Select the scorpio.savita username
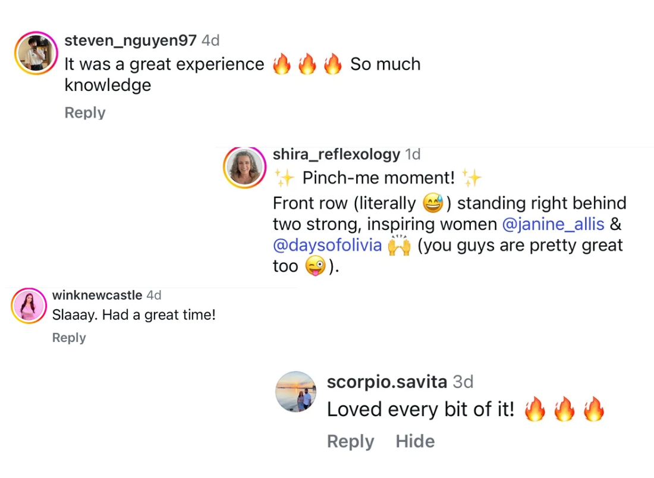Image resolution: width=654 pixels, height=478 pixels. [x=386, y=382]
